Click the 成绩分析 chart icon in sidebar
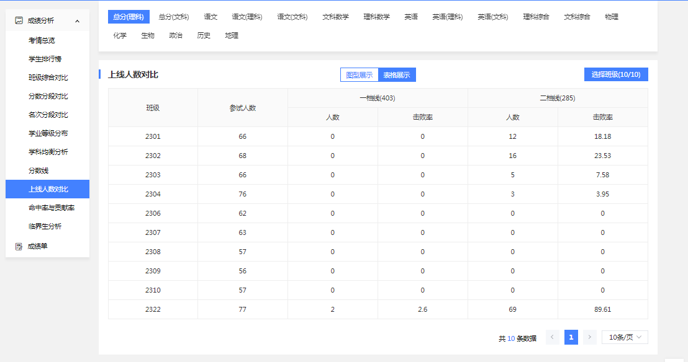 (x=19, y=20)
